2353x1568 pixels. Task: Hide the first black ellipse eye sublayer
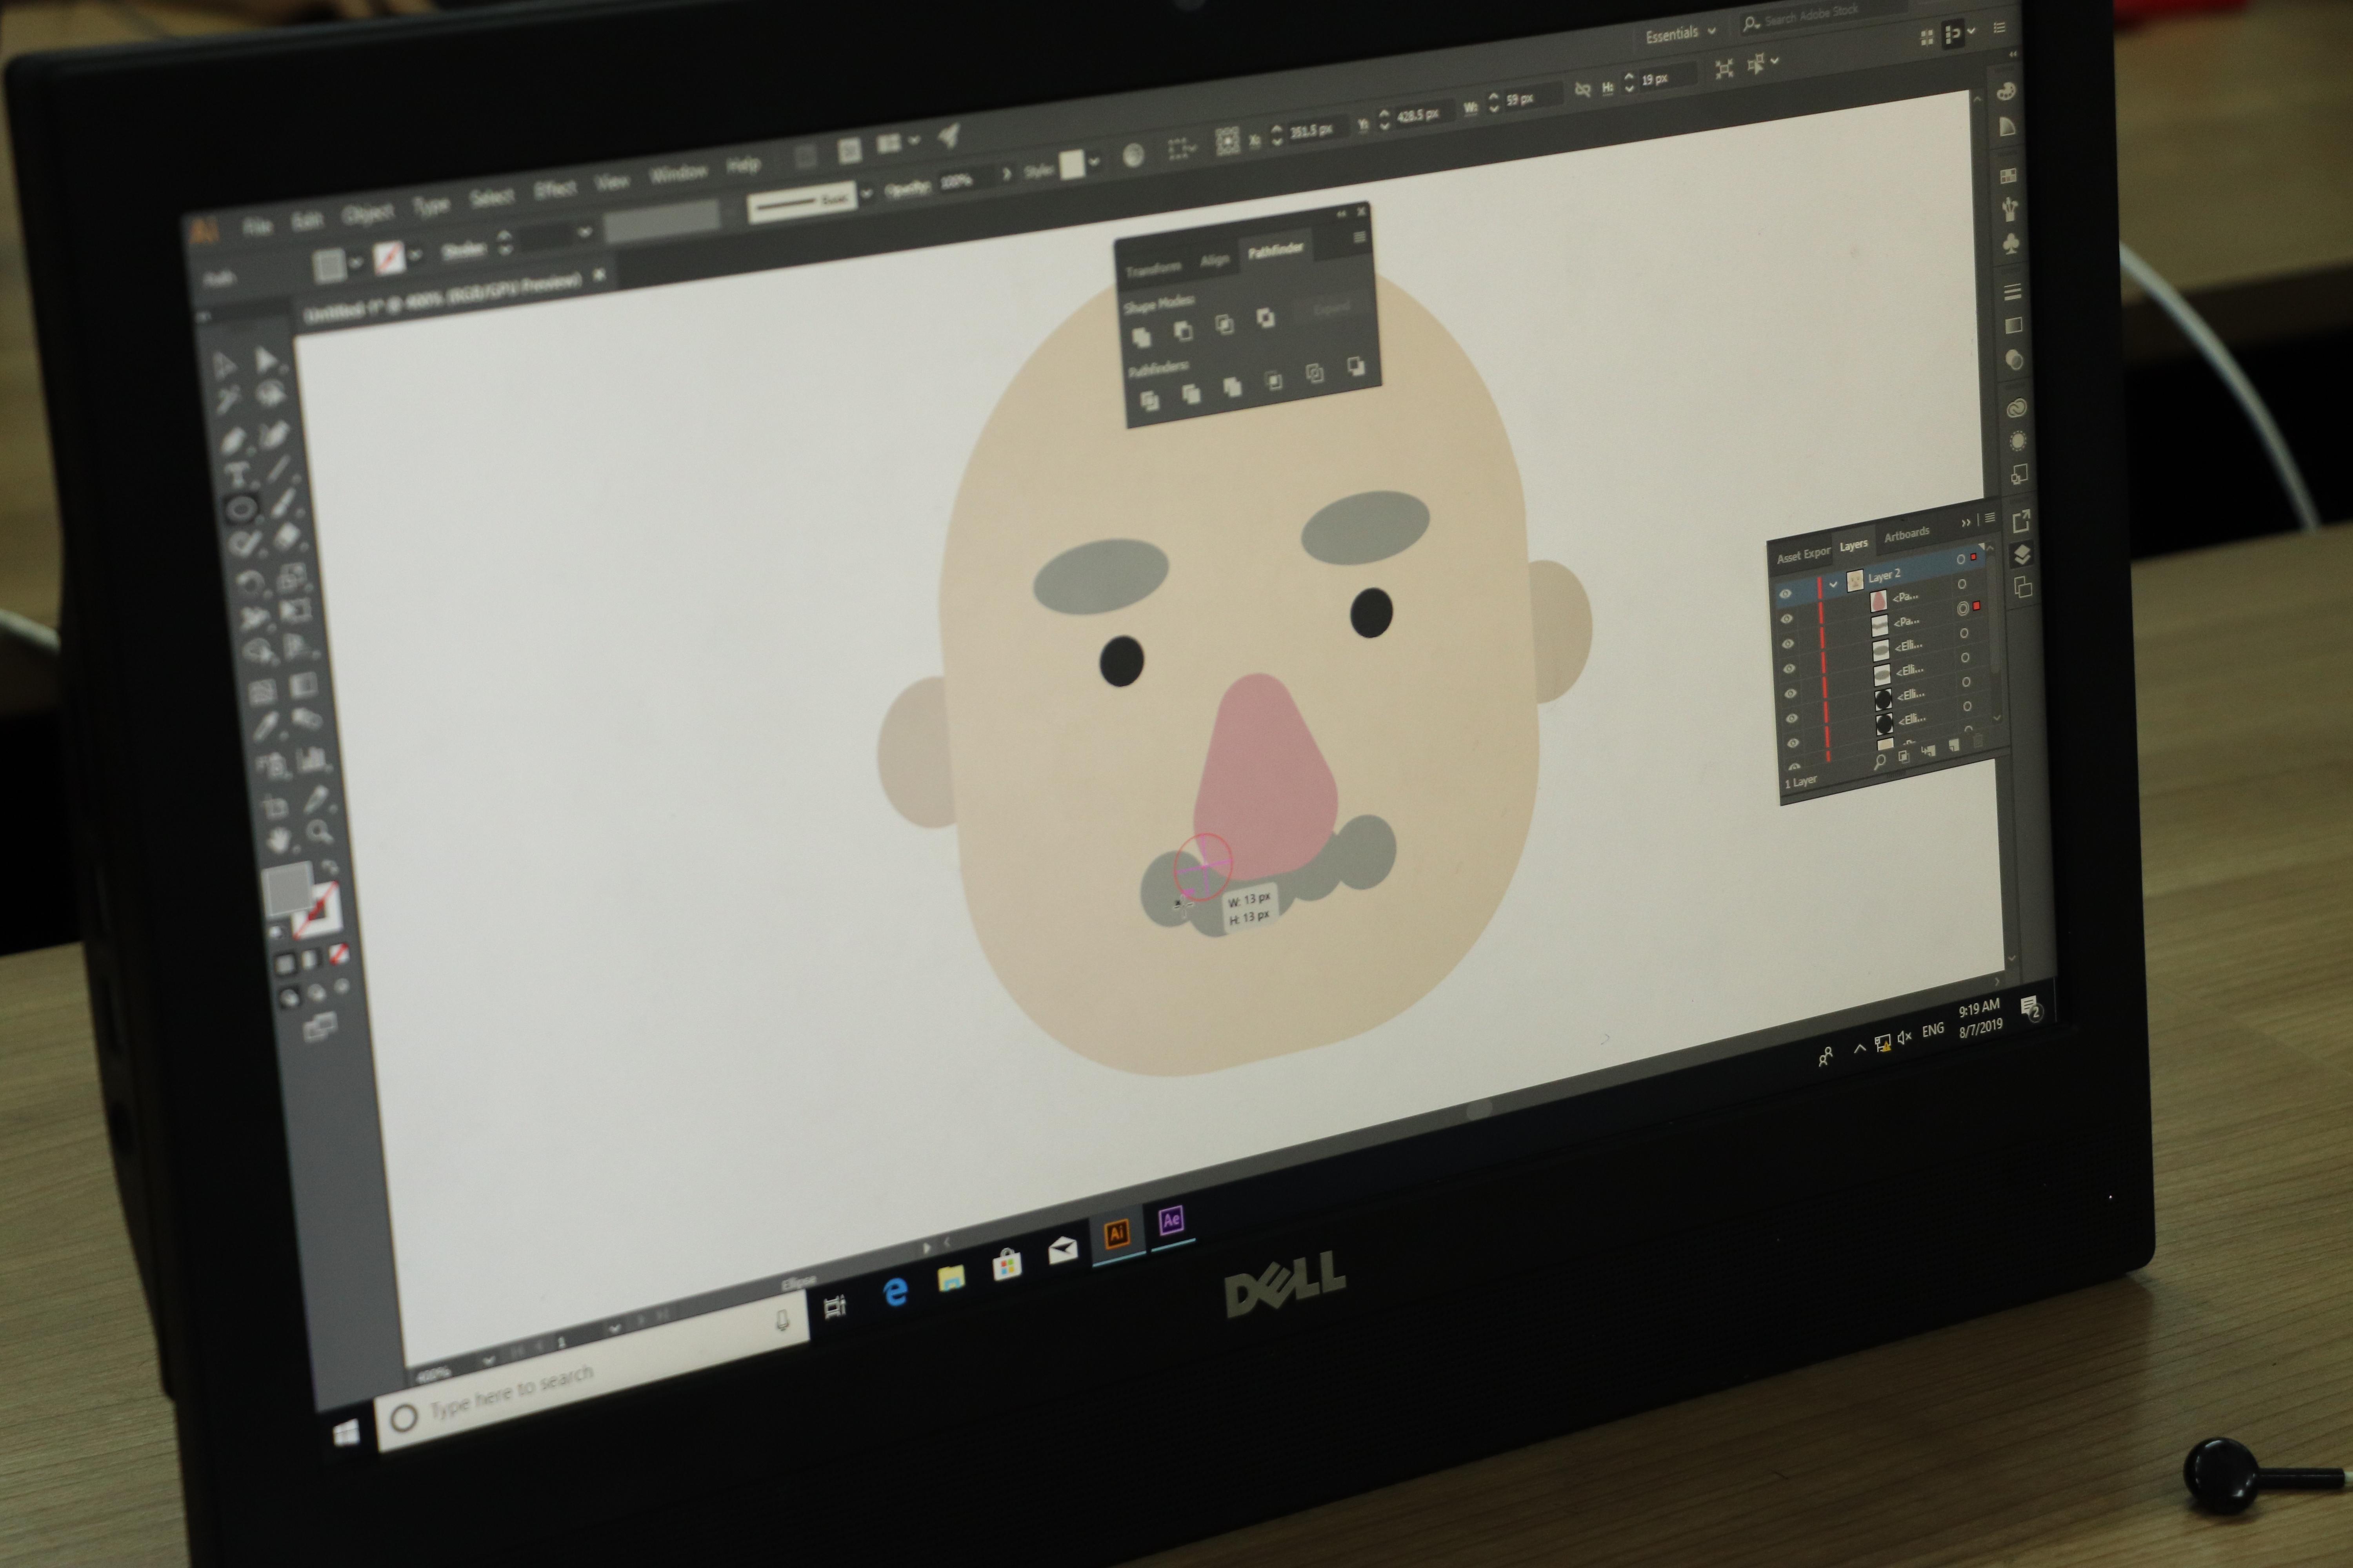point(1792,719)
